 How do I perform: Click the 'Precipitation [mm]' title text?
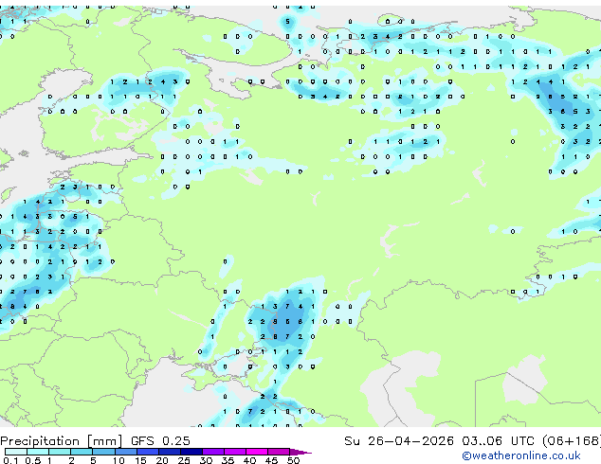click(62, 441)
